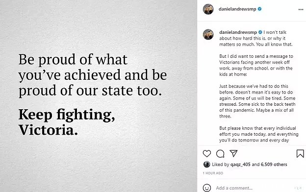Share post with paper plane icon

233,153
